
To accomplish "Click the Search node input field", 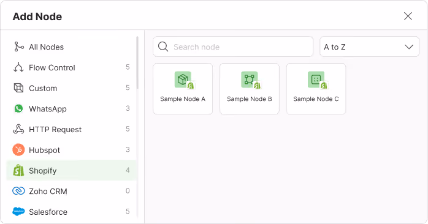I will click(x=233, y=47).
